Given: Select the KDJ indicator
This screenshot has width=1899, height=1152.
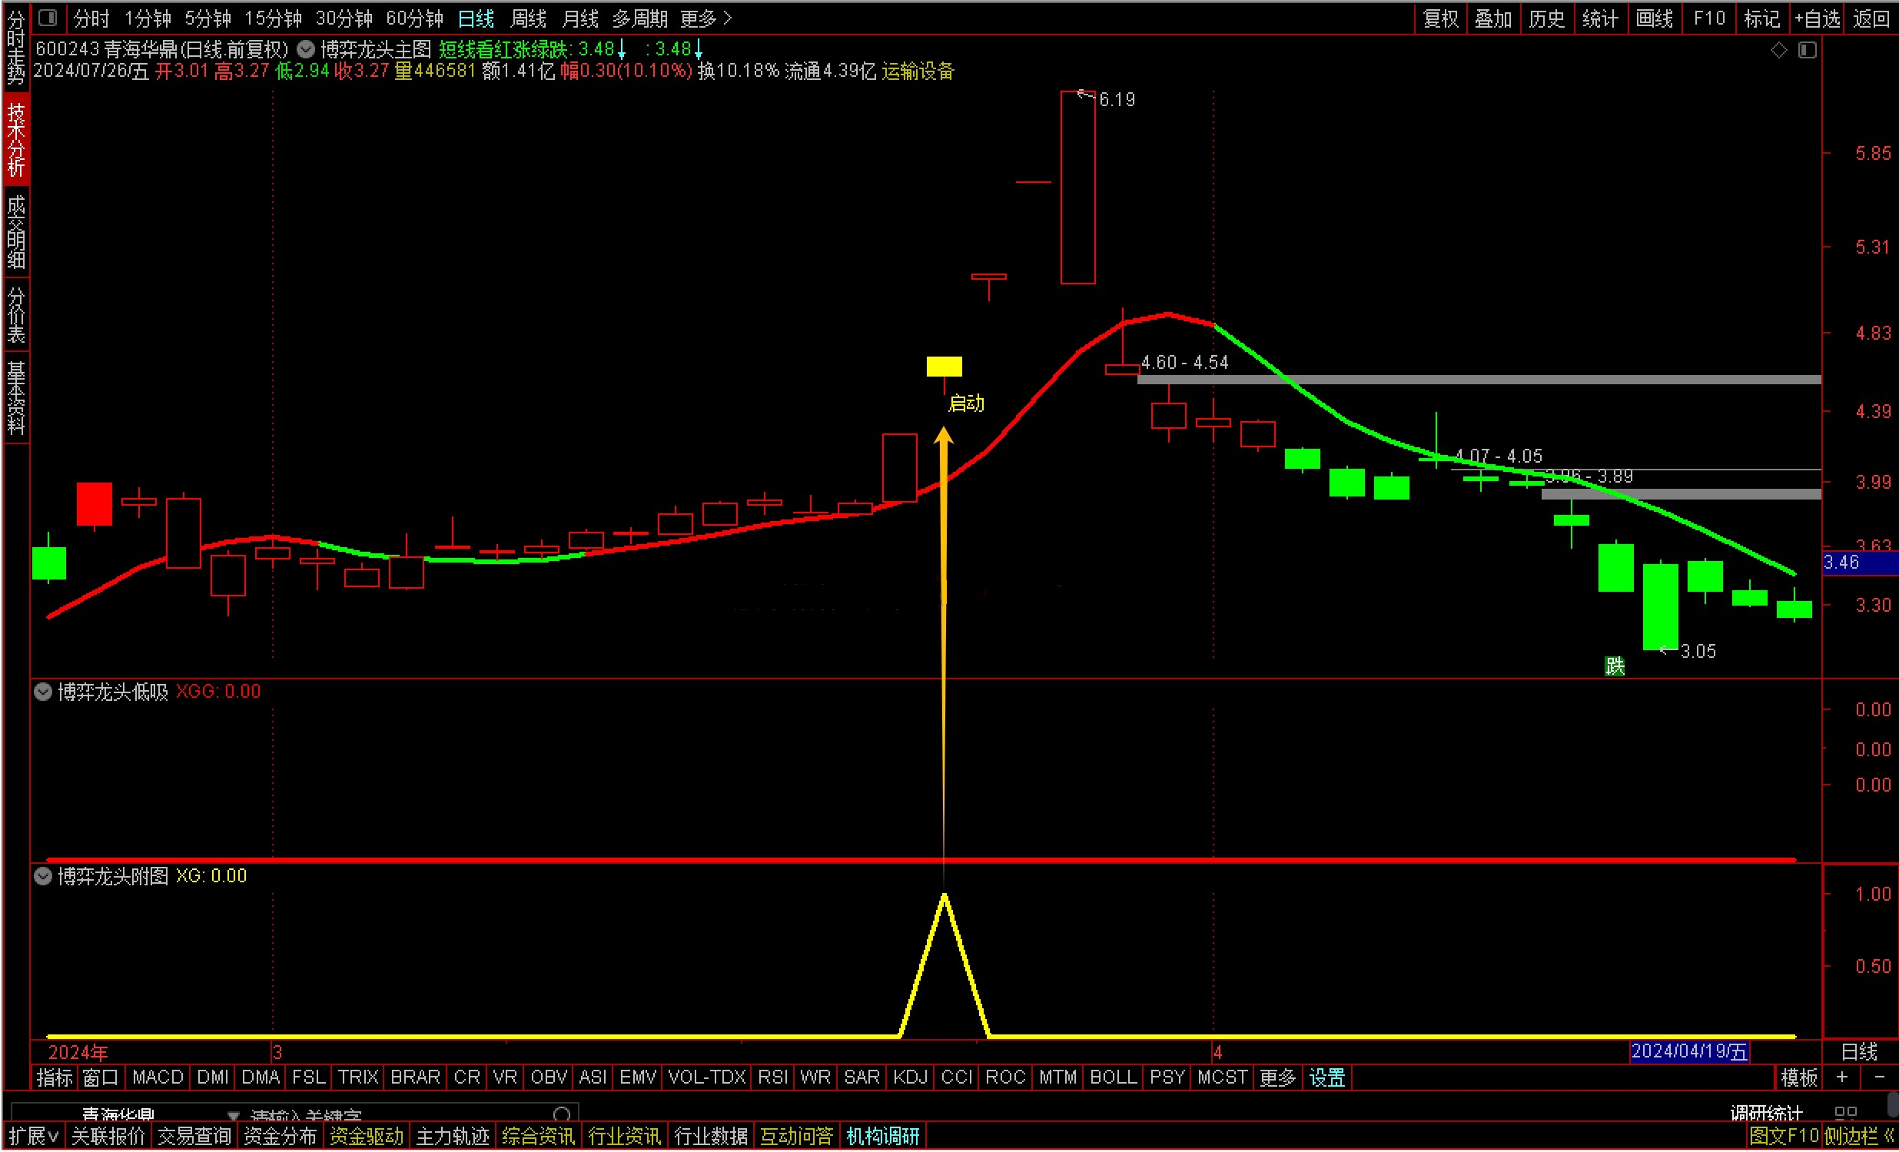Looking at the screenshot, I should pyautogui.click(x=910, y=1077).
